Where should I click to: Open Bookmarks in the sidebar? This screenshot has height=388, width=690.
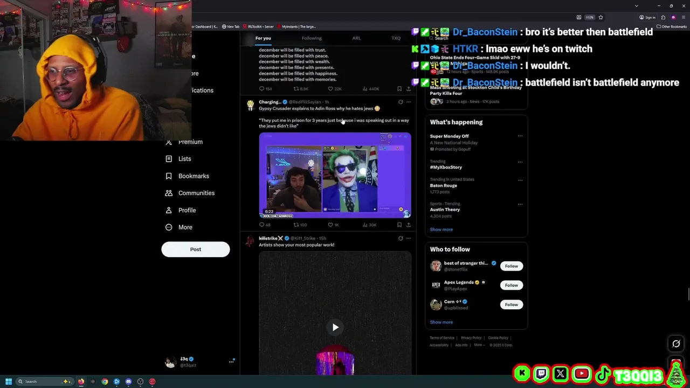pyautogui.click(x=187, y=176)
